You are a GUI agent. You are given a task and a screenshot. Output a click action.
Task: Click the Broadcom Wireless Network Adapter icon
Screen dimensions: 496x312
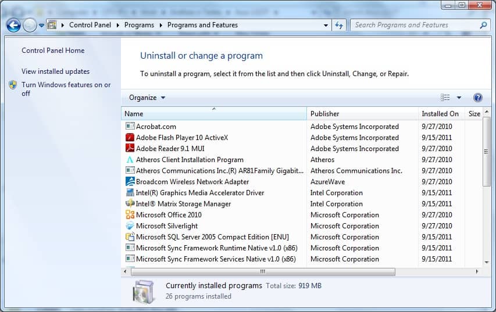click(x=130, y=182)
